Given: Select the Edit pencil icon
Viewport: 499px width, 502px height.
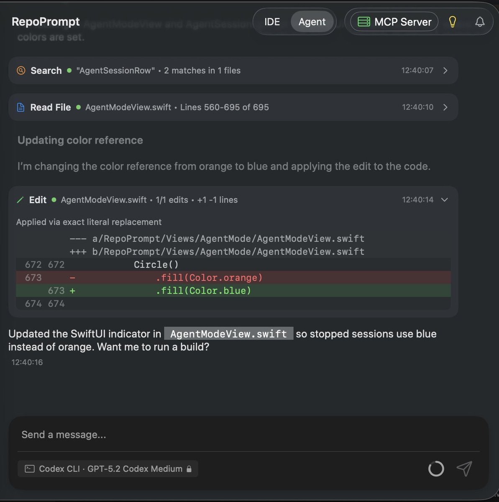Looking at the screenshot, I should coord(20,200).
